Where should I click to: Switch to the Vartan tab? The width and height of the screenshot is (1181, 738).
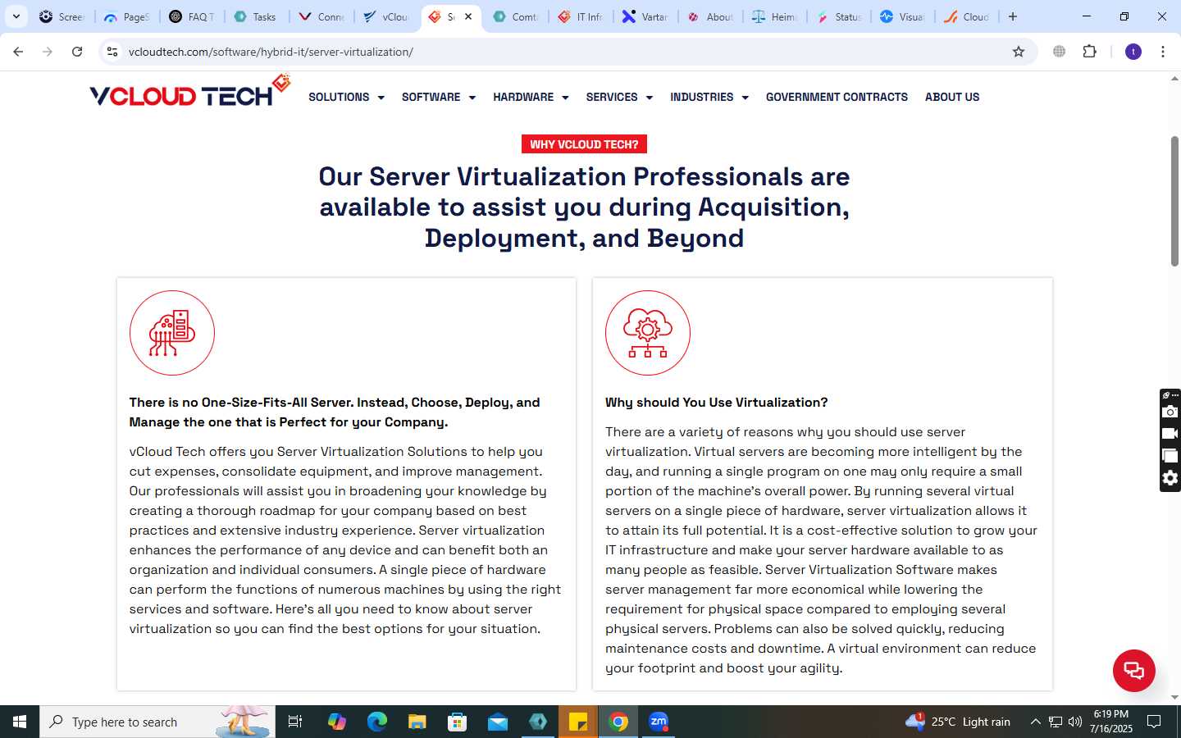point(645,16)
